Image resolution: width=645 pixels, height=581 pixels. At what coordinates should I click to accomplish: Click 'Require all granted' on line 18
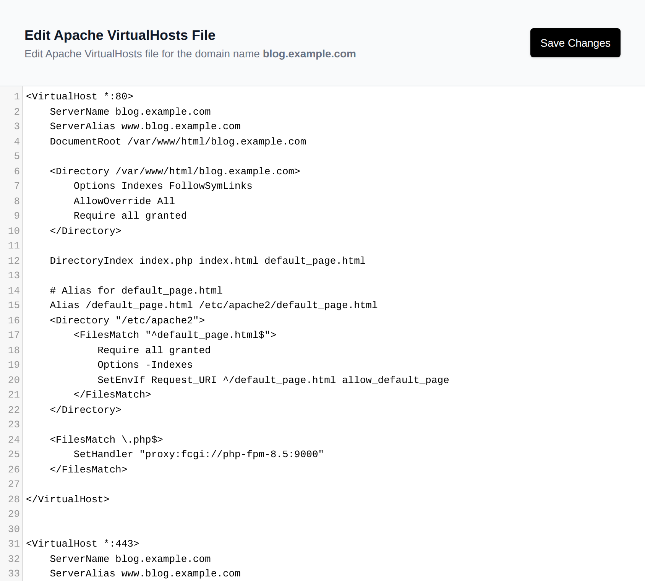coord(154,350)
